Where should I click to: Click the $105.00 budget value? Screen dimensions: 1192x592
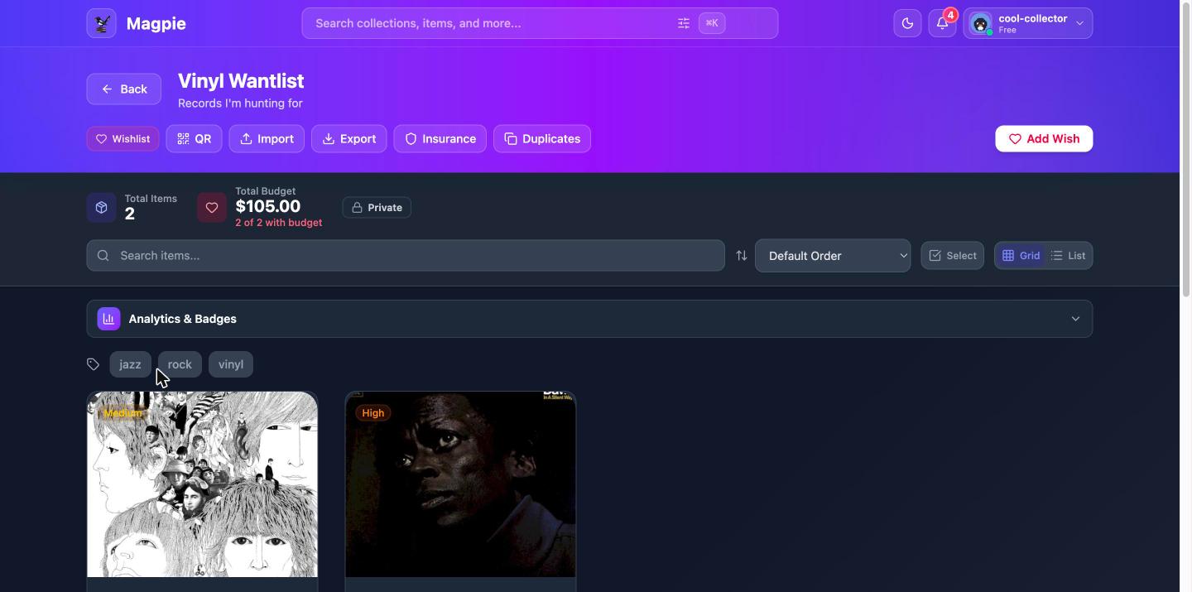(268, 206)
